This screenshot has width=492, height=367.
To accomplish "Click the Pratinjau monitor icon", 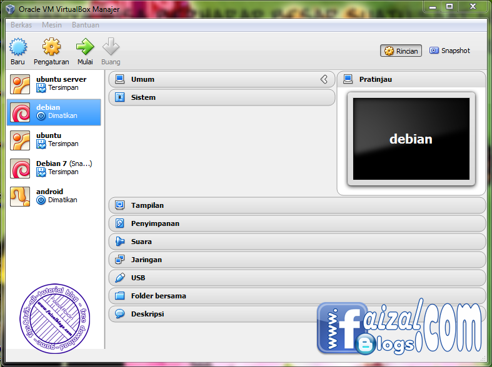I will (348, 79).
